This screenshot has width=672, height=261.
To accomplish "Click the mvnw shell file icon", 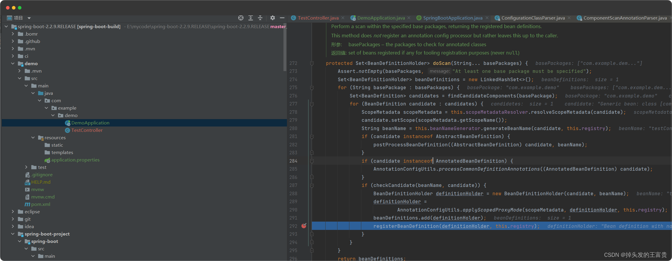I will [27, 190].
